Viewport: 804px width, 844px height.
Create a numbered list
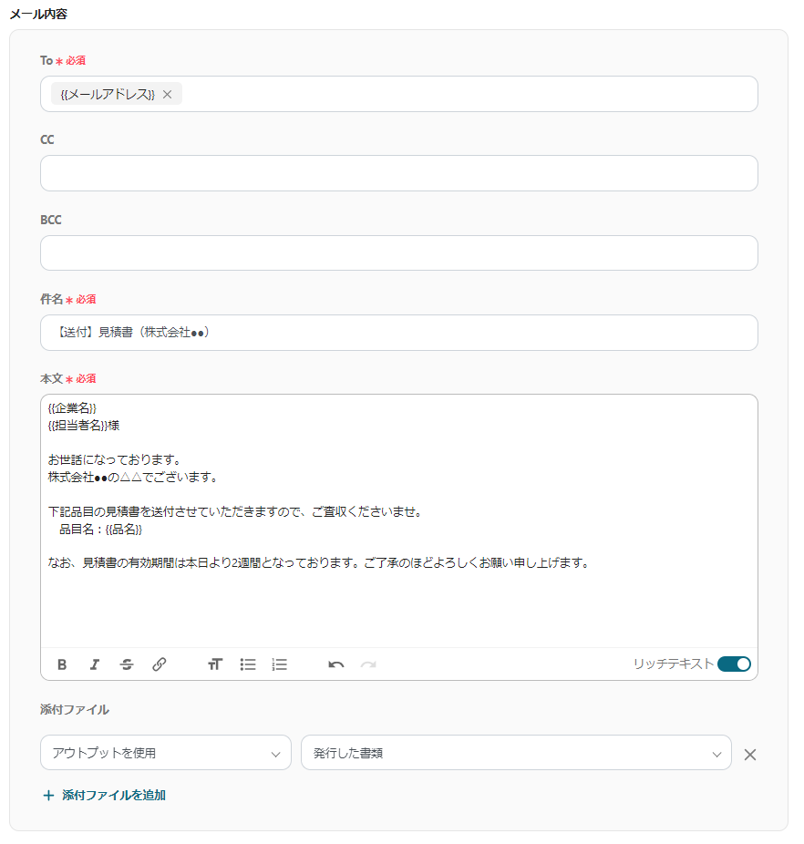[x=279, y=664]
